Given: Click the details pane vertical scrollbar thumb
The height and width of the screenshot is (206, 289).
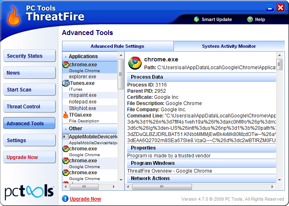Looking at the screenshot, I should tap(280, 64).
